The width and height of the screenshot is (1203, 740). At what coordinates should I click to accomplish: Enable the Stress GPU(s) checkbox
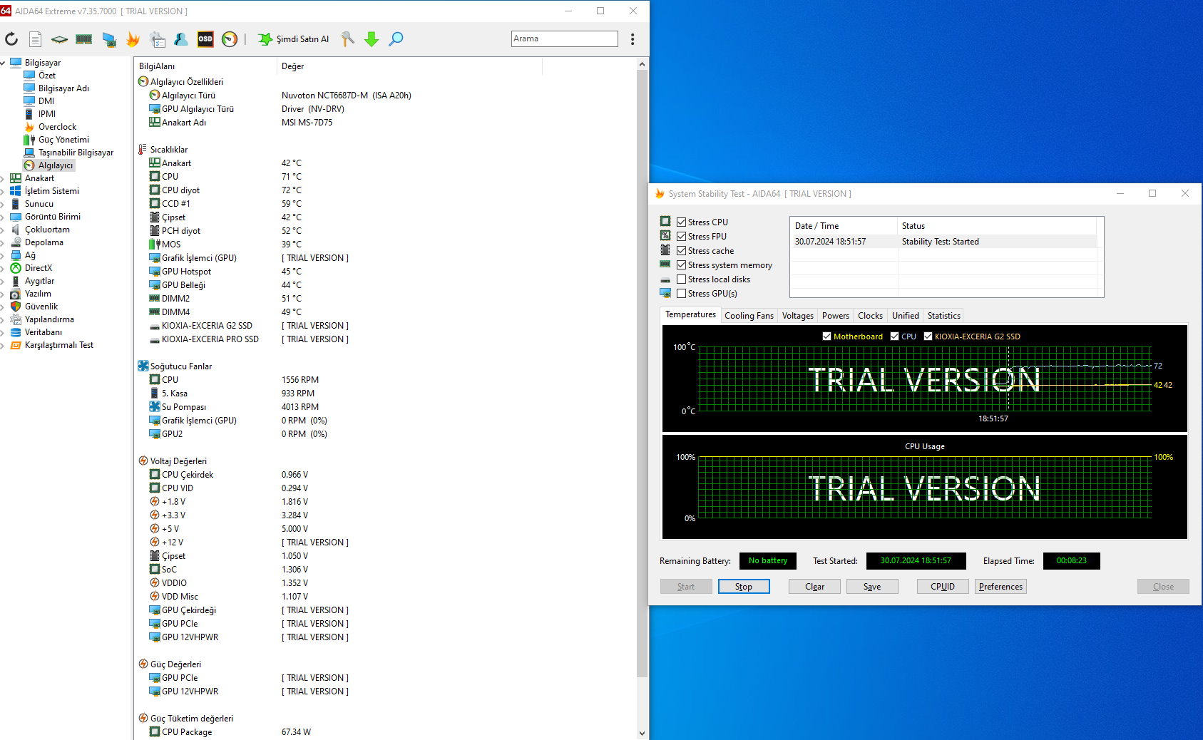coord(682,294)
